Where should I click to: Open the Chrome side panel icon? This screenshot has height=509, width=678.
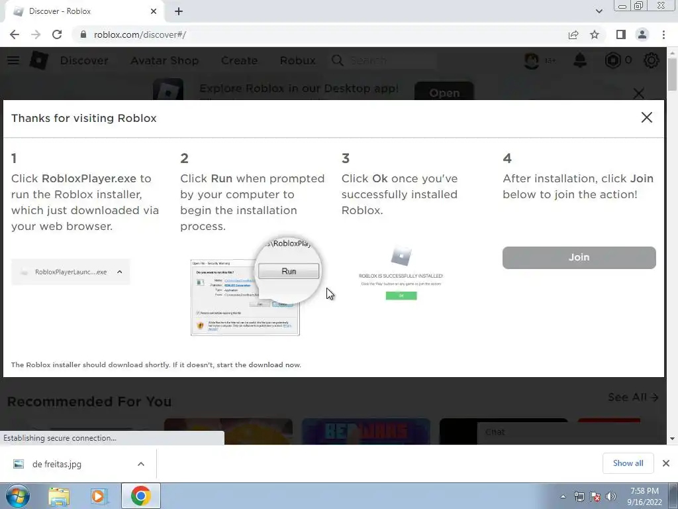[x=621, y=34]
